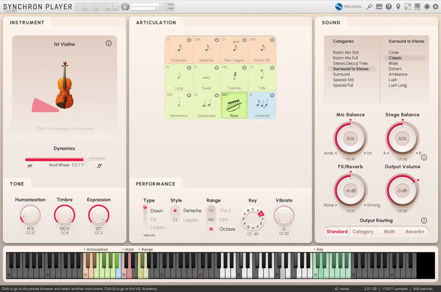Viewport: 441px width, 292px height.
Task: Open the gear settings icon
Action: pyautogui.click(x=435, y=7)
